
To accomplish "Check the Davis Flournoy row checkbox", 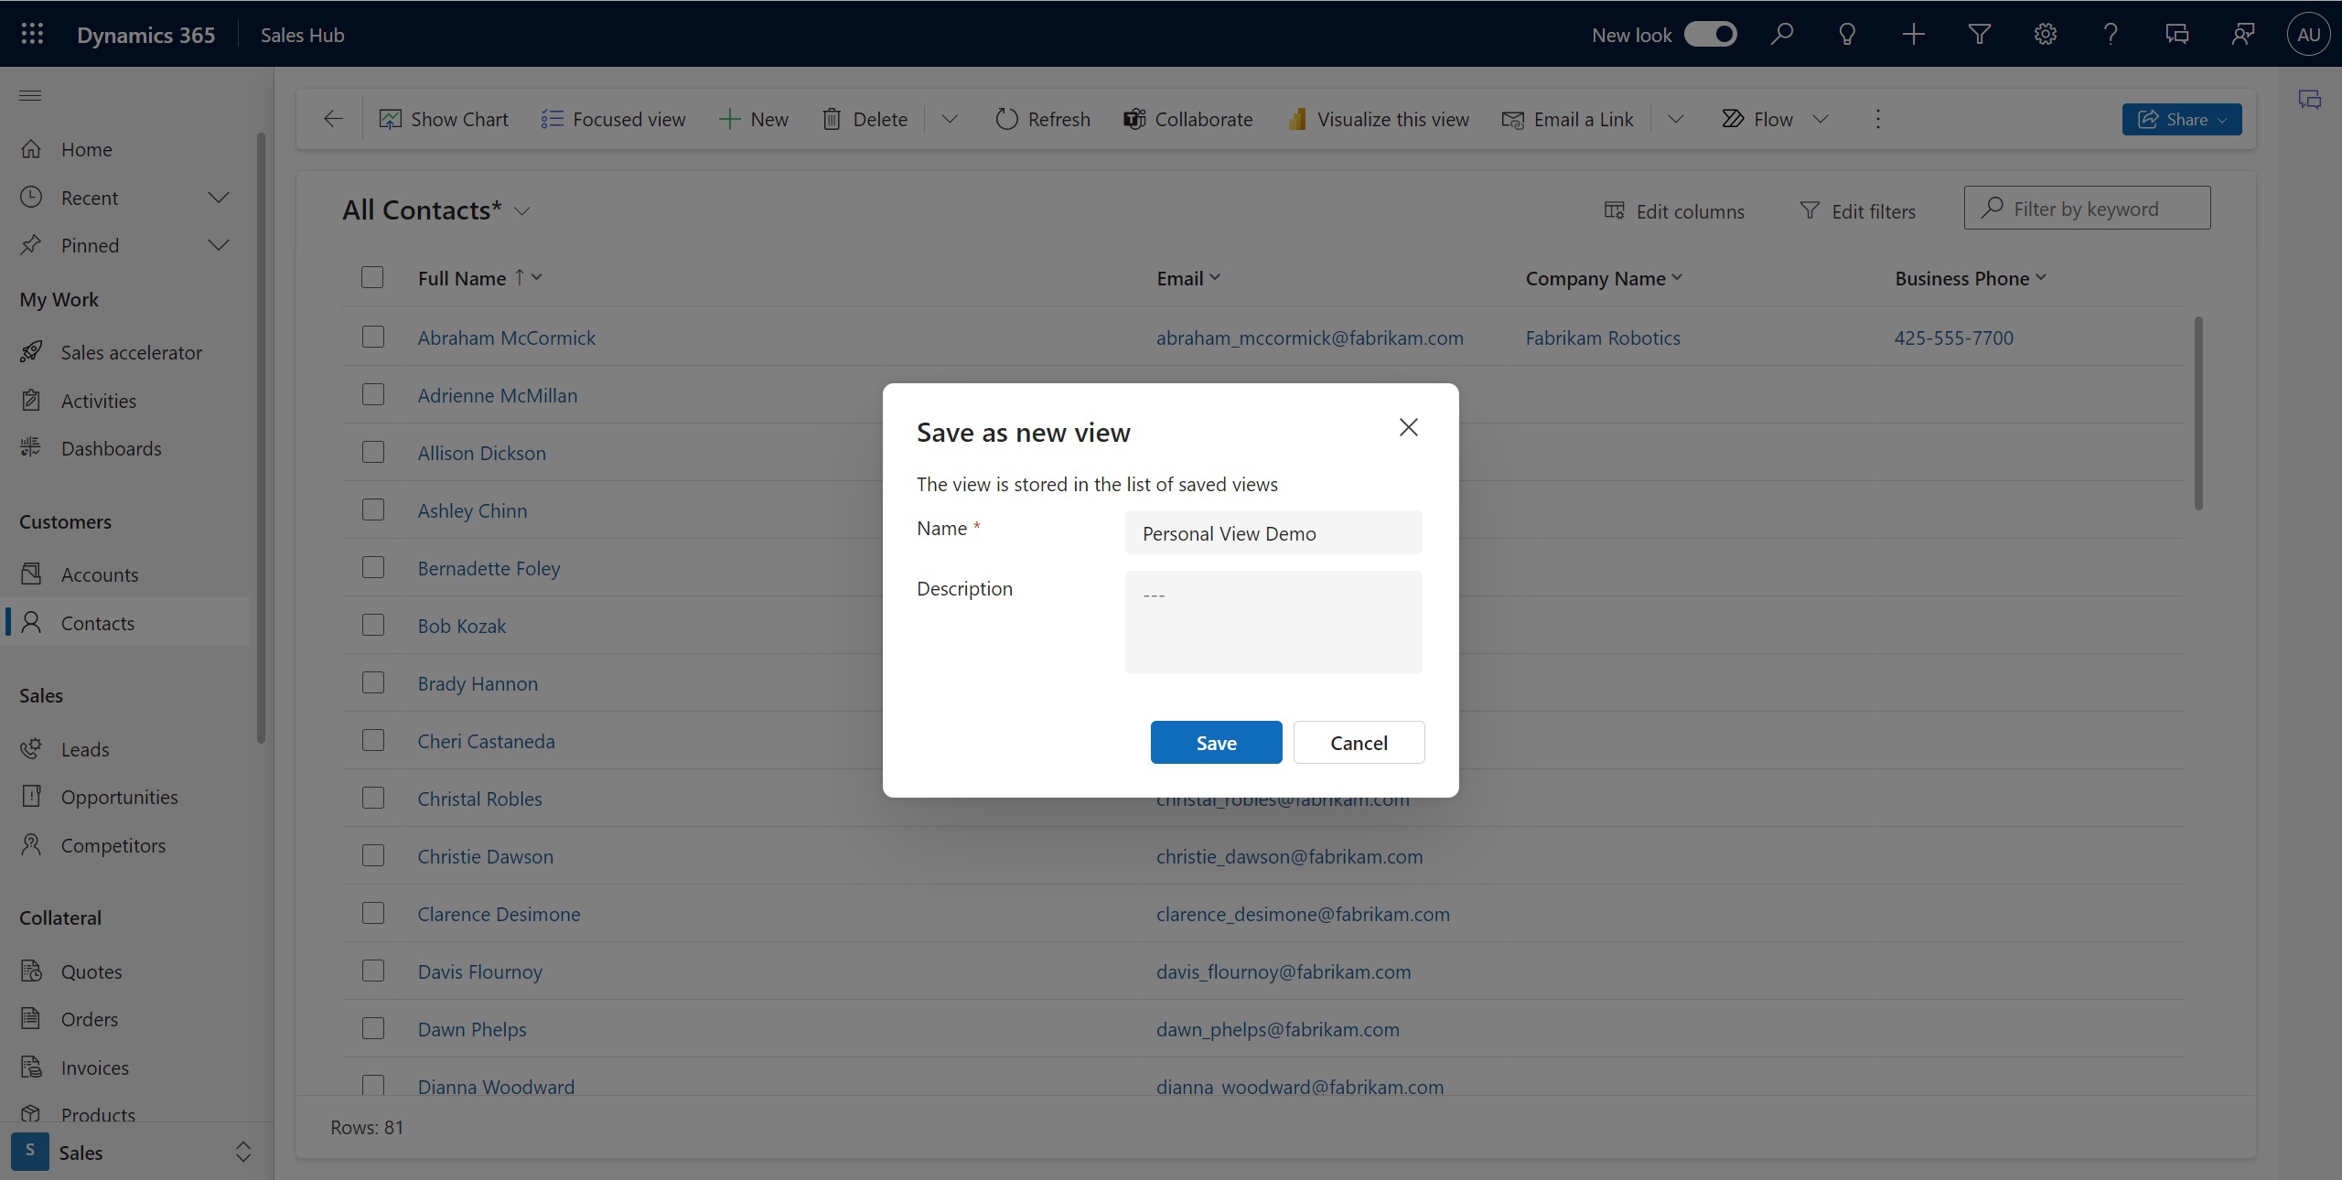I will 372,971.
